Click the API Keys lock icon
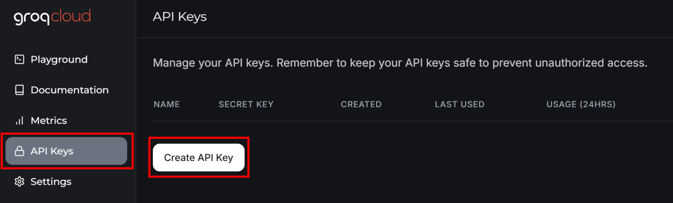Viewport: 673px width, 203px height. pos(19,151)
